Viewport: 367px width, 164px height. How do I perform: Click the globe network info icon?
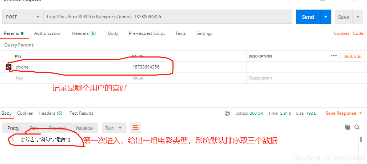point(227,113)
